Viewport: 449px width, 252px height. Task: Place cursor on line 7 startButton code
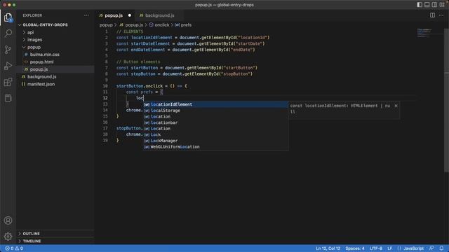point(187,68)
